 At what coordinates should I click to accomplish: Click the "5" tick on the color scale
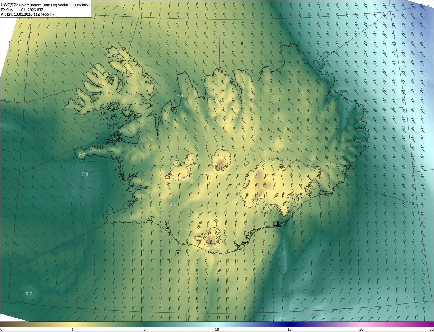(145, 330)
